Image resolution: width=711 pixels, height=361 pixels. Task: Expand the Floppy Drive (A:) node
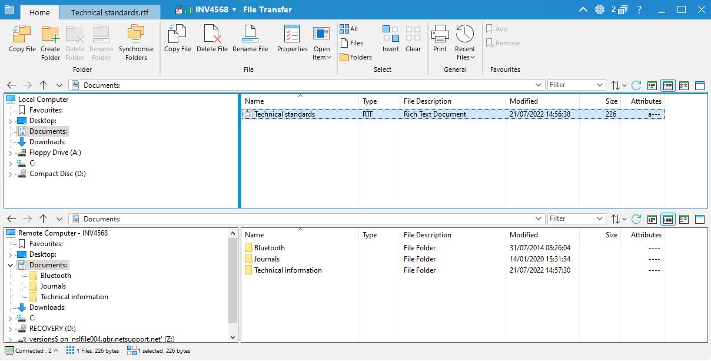click(x=10, y=153)
